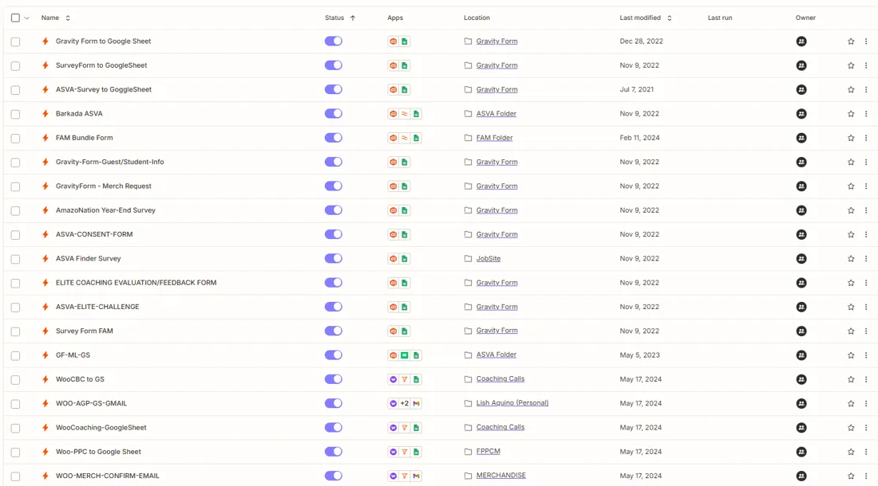The height and width of the screenshot is (486, 878).
Task: Tick the select-all checkbox in header
Action: pos(16,18)
